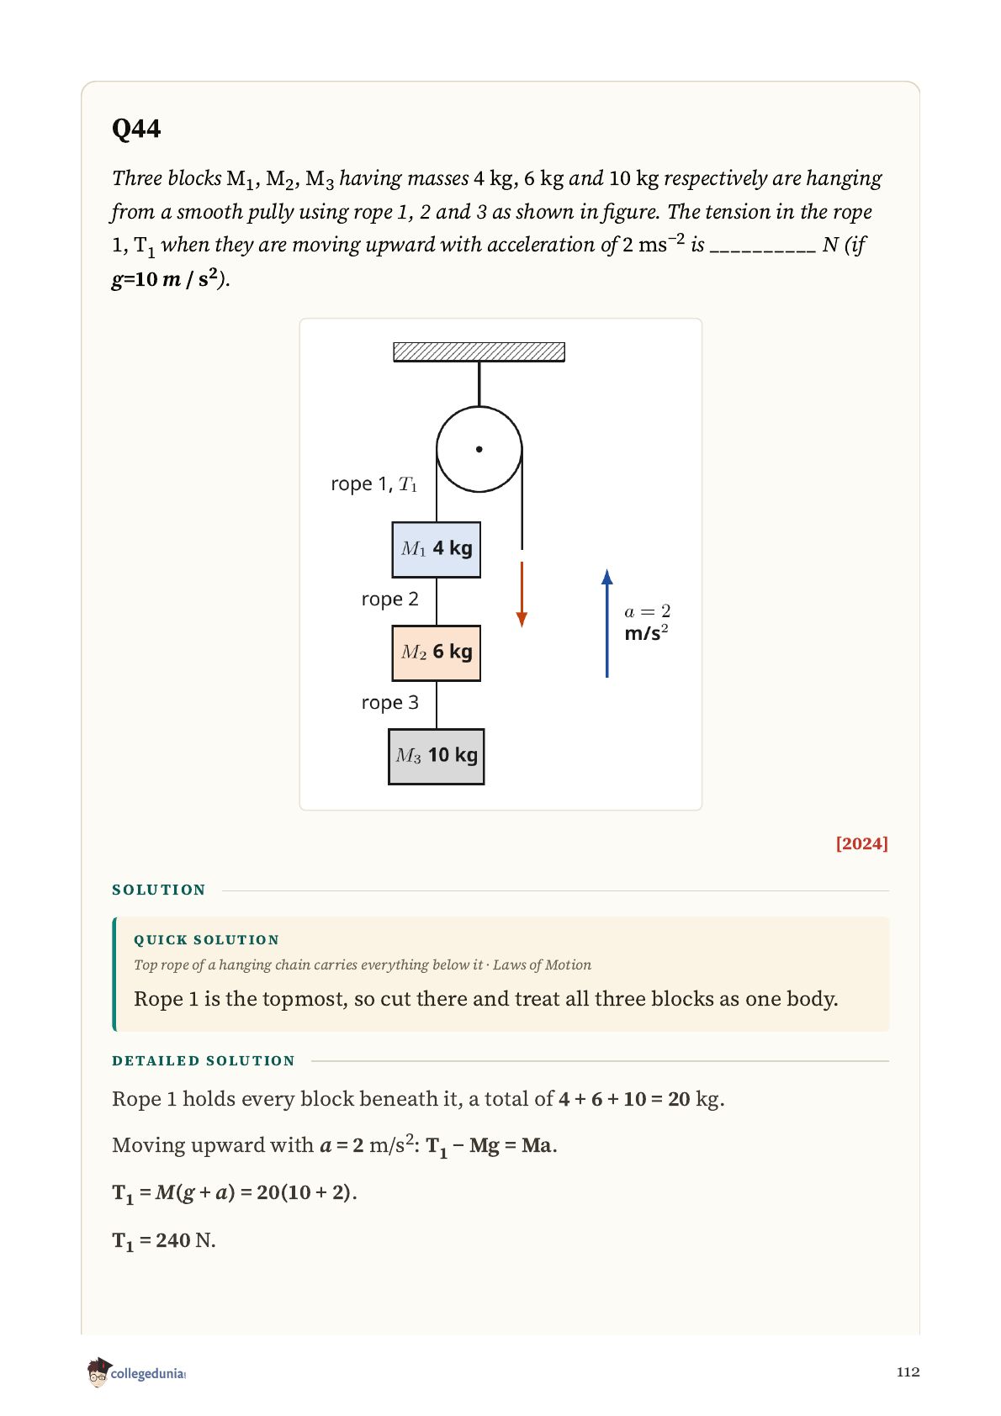Select the M1 4 kg block

437,549
